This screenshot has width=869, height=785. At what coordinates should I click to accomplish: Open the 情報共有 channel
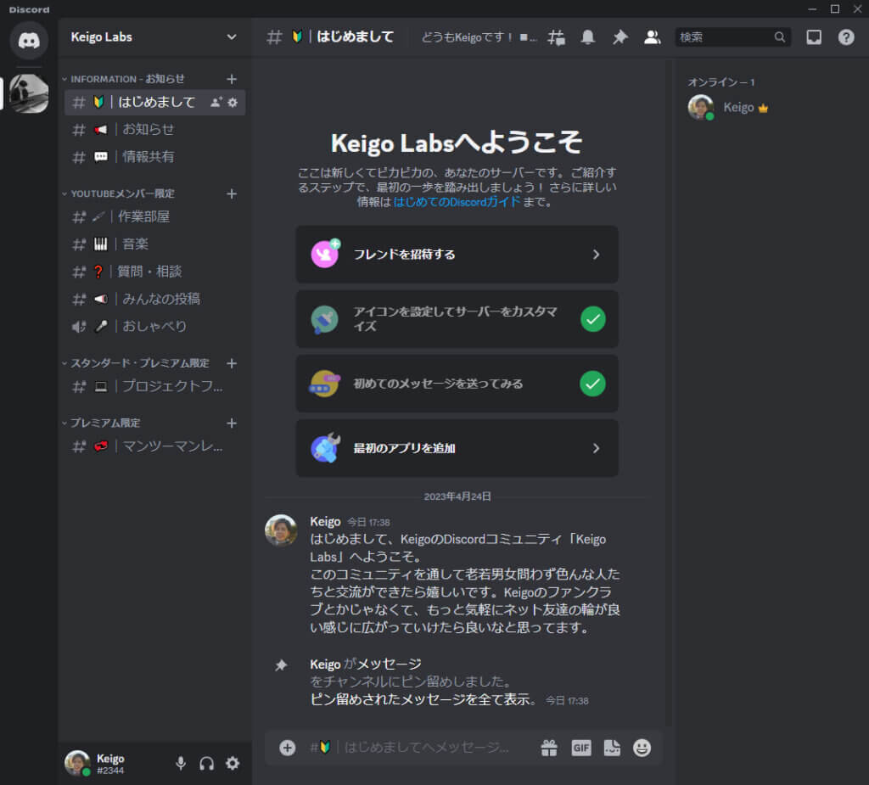tap(154, 157)
